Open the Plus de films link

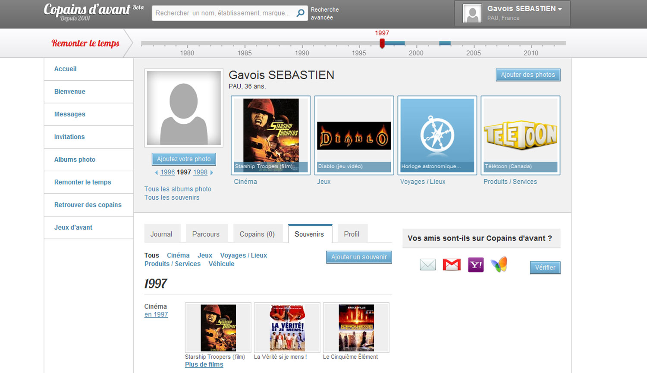pos(204,364)
